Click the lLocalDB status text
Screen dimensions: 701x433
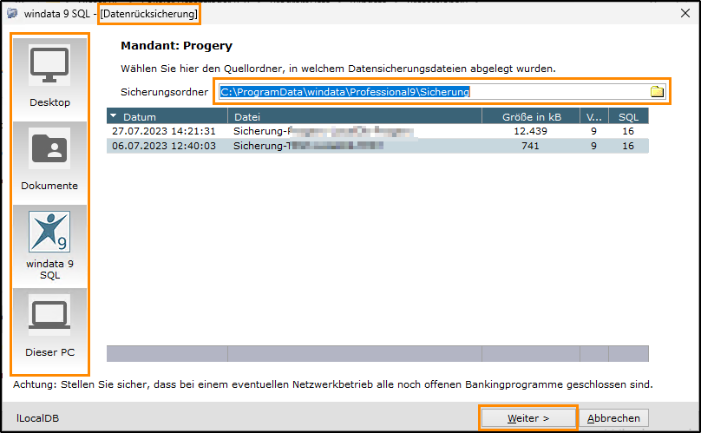click(37, 418)
